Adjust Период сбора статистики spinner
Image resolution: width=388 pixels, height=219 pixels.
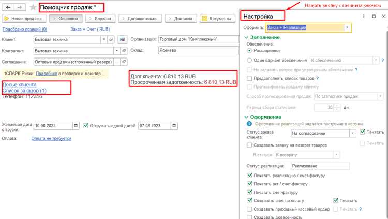click(337, 107)
